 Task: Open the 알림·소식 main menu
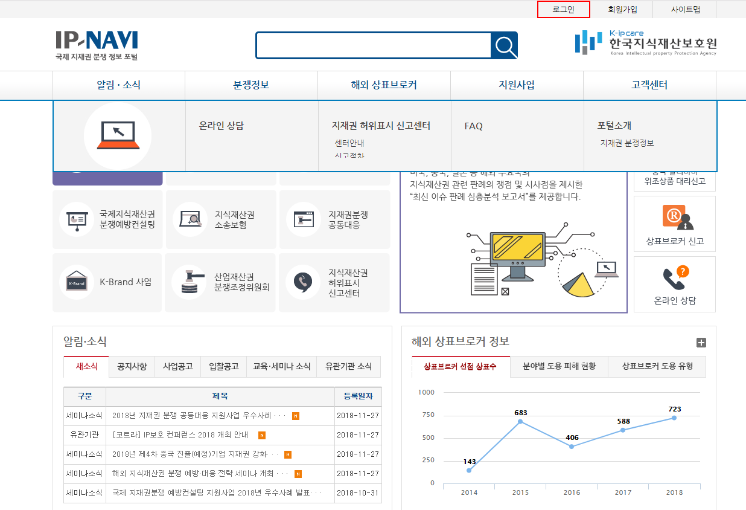tap(119, 85)
